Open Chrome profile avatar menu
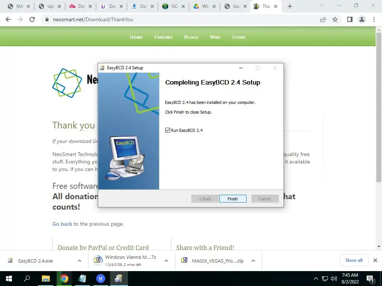 click(362, 19)
